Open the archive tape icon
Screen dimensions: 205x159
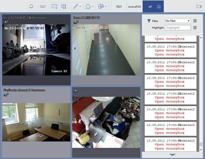click(43, 6)
